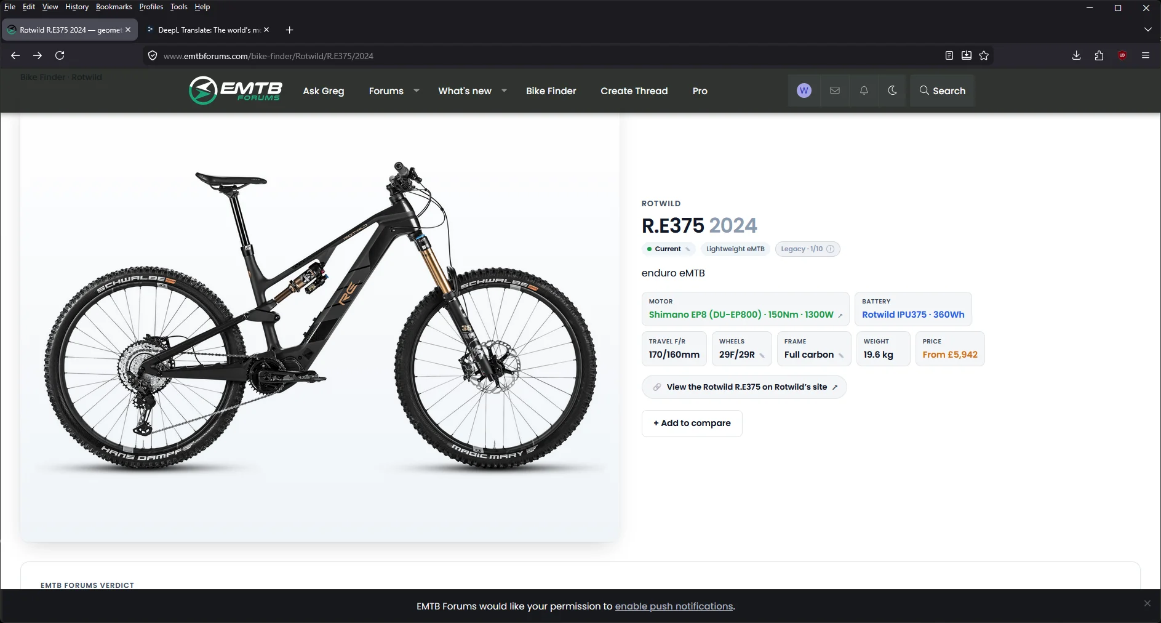Open the browser downloads panel
This screenshot has height=623, width=1161.
pyautogui.click(x=1076, y=55)
